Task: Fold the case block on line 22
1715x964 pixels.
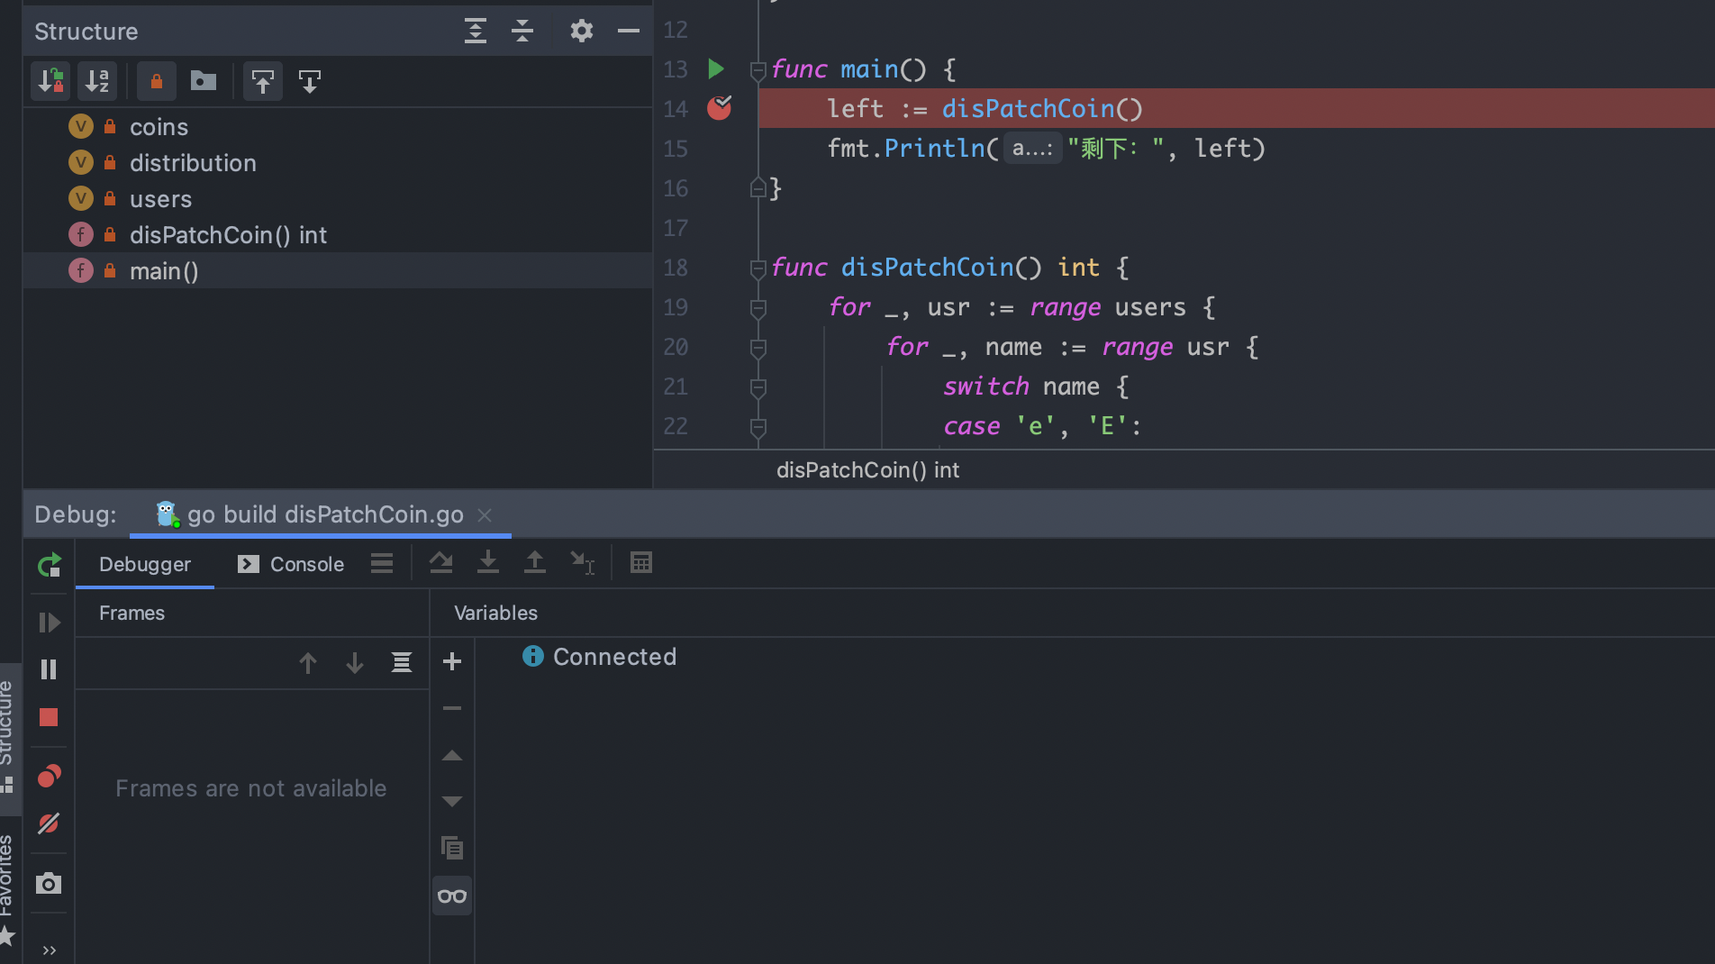Action: click(758, 426)
